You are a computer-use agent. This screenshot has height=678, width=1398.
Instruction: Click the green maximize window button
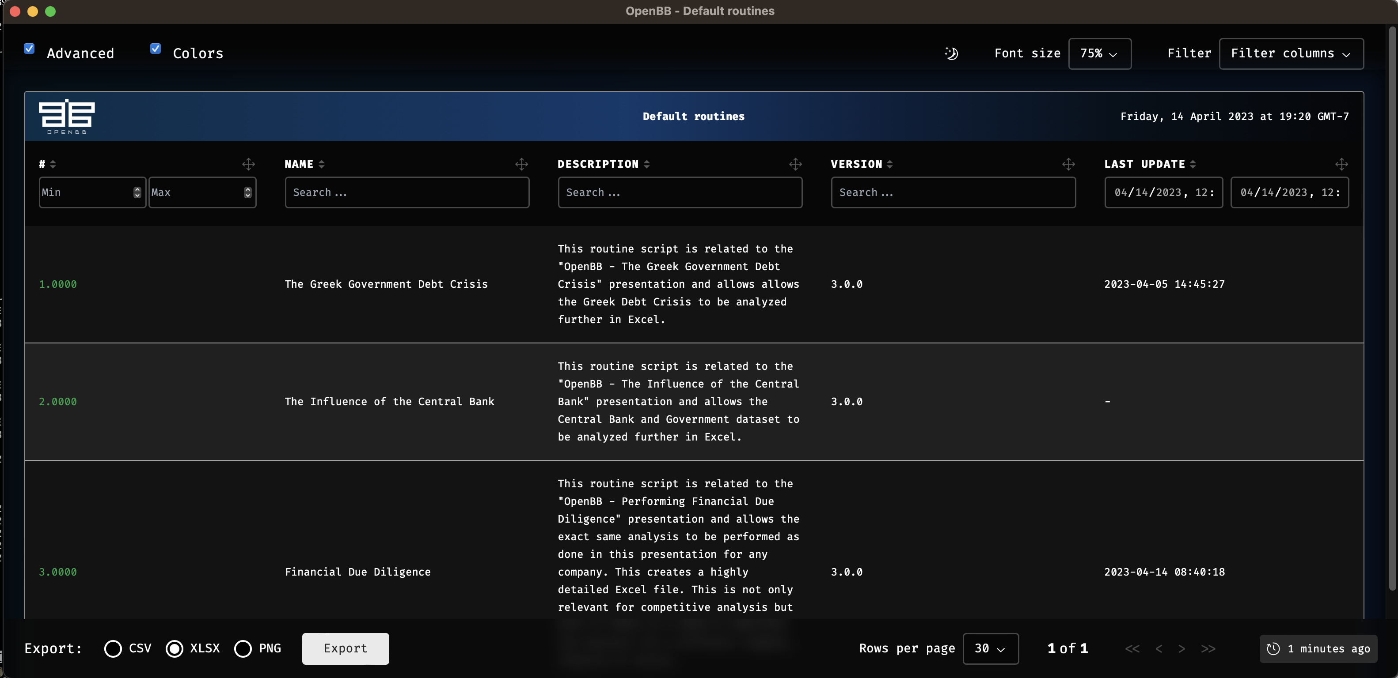(50, 11)
